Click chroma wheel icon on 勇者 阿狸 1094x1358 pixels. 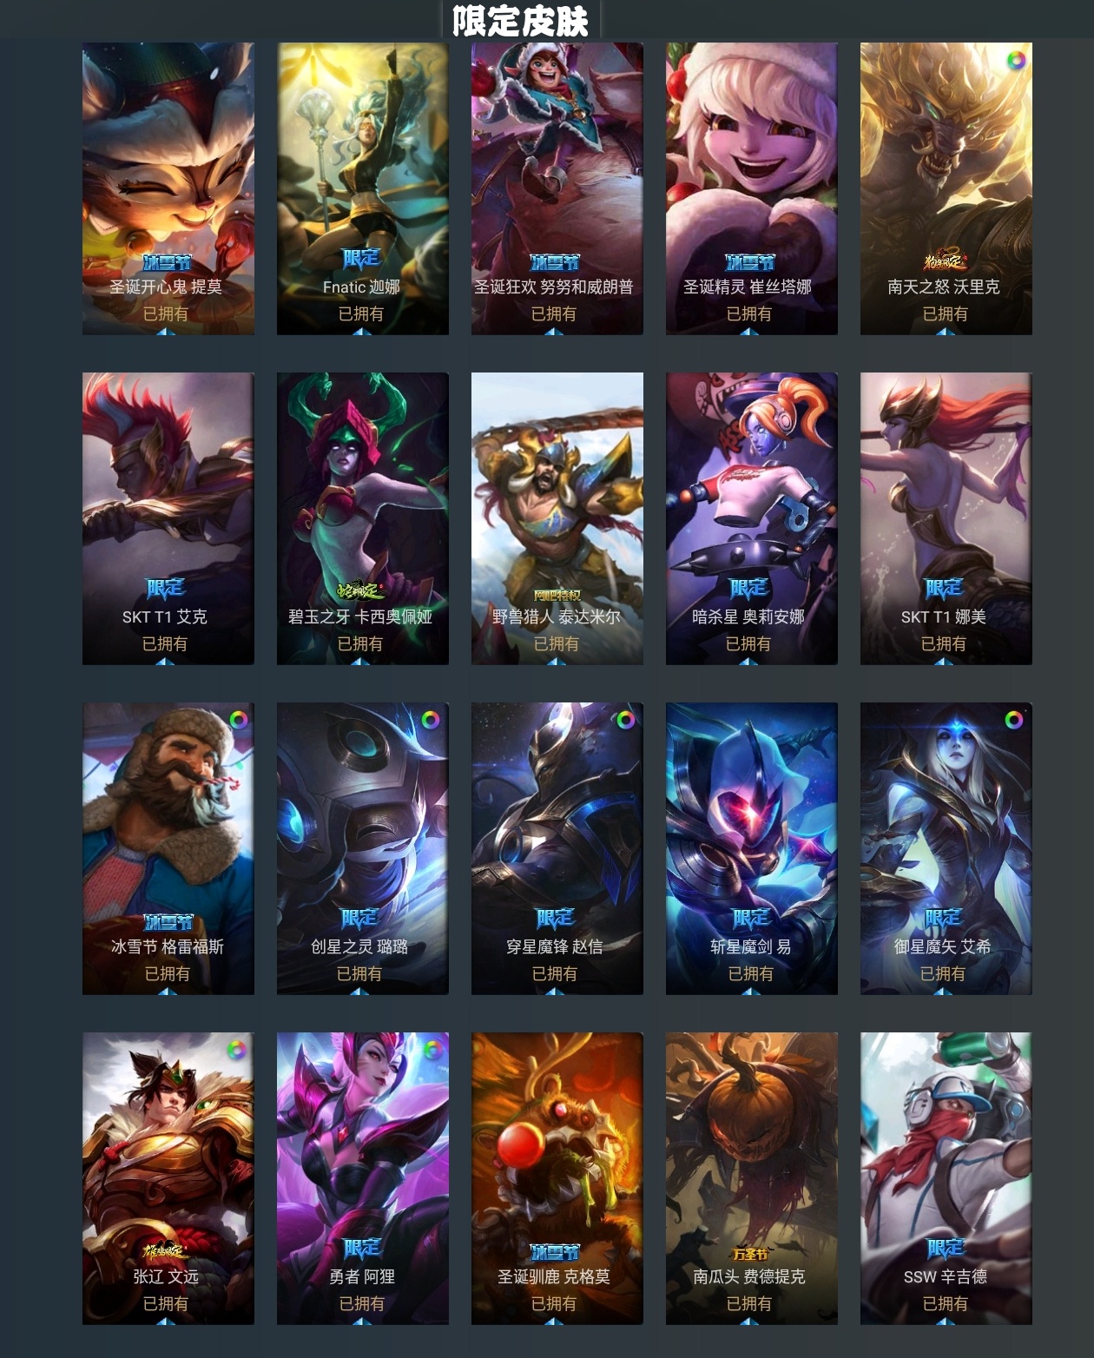pos(432,1050)
